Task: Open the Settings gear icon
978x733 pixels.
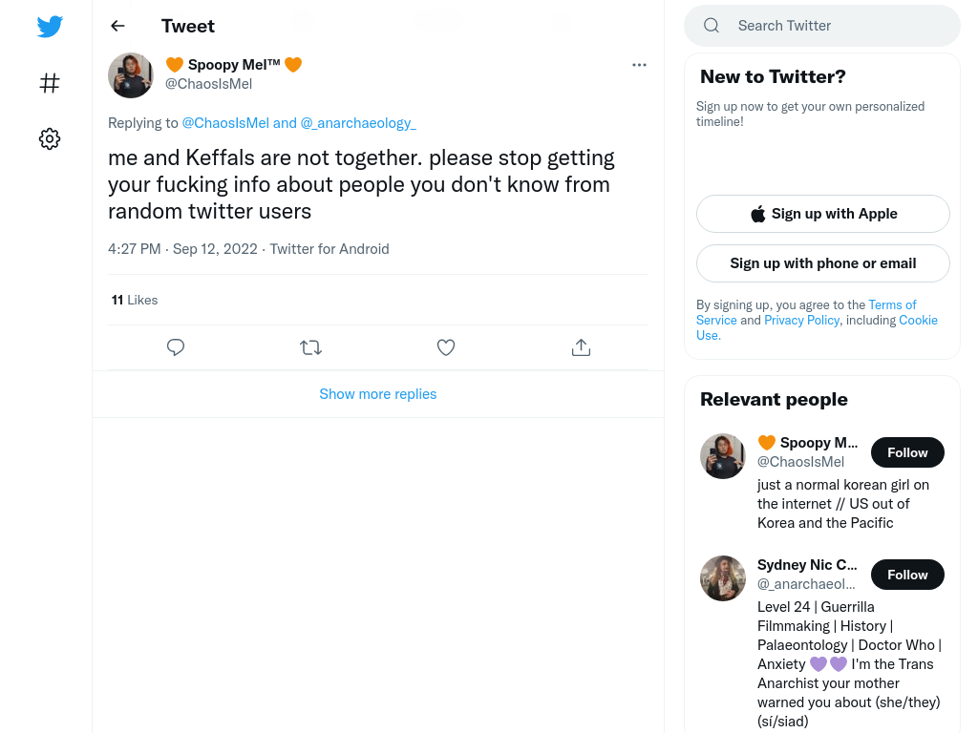Action: click(x=50, y=138)
